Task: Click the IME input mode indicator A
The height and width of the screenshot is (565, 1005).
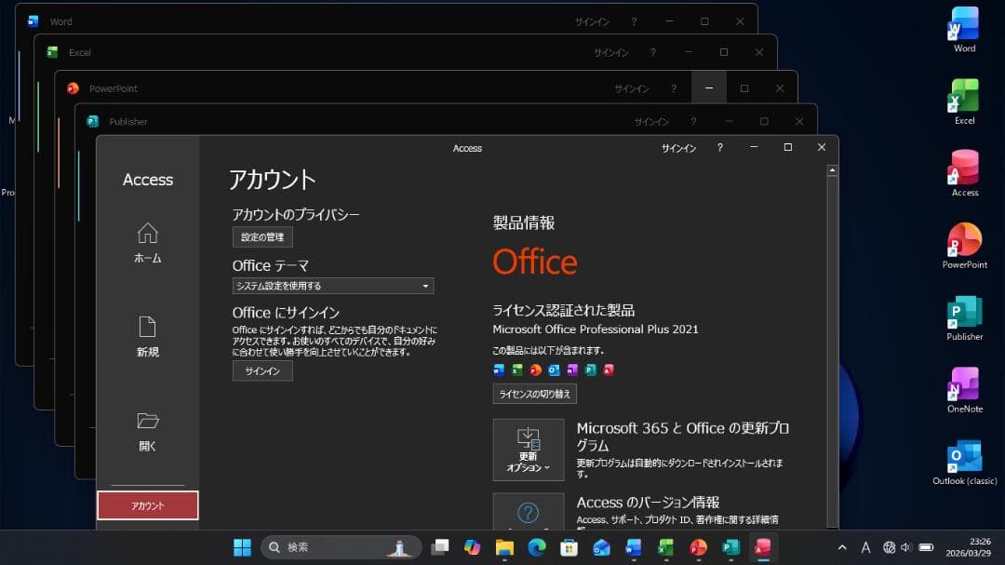Action: [866, 547]
